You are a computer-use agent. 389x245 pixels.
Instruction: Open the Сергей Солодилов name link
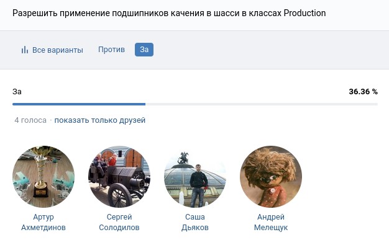pos(119,222)
